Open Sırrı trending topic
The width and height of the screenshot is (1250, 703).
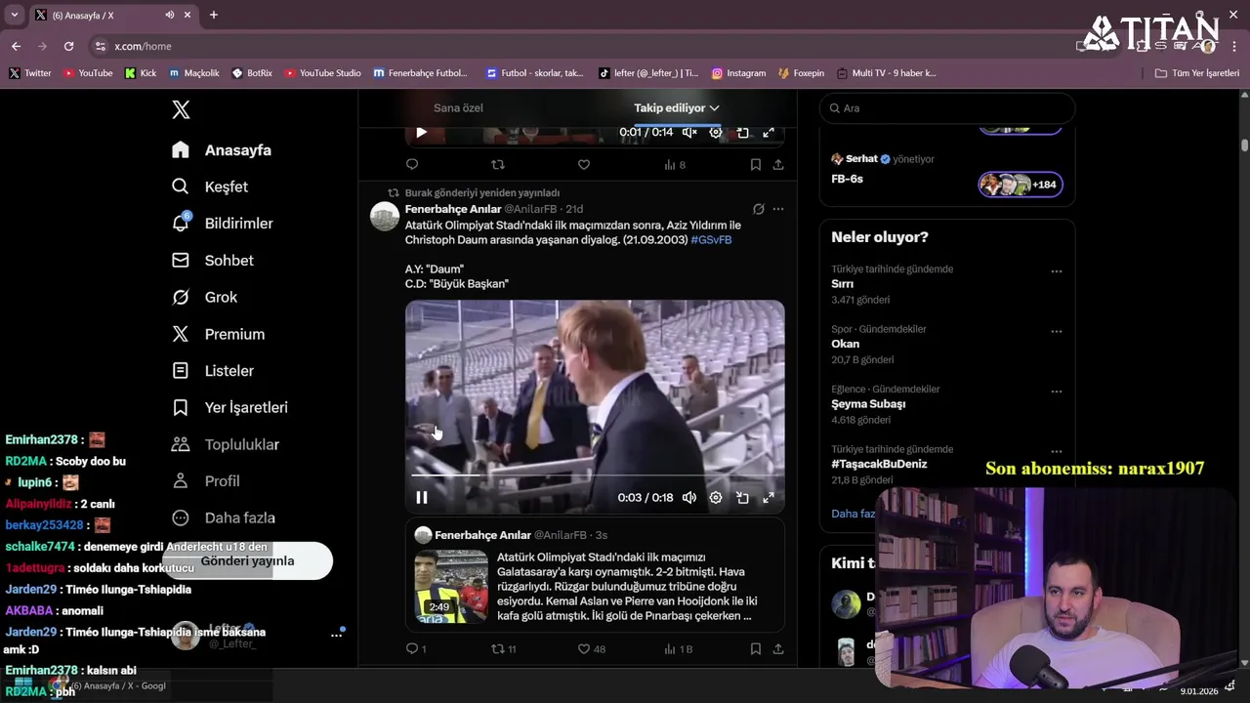point(842,284)
